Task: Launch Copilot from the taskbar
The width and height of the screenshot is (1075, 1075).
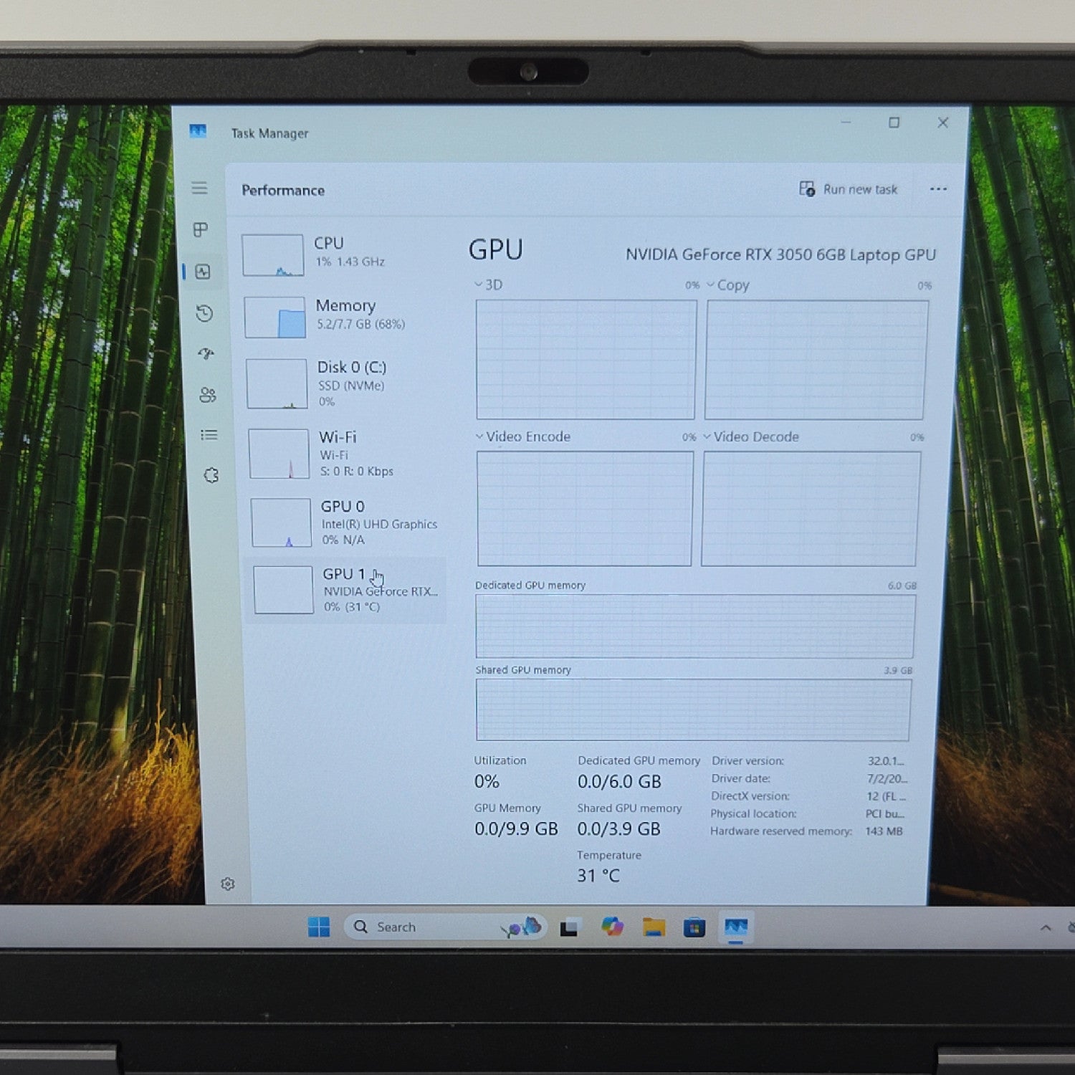Action: click(612, 927)
